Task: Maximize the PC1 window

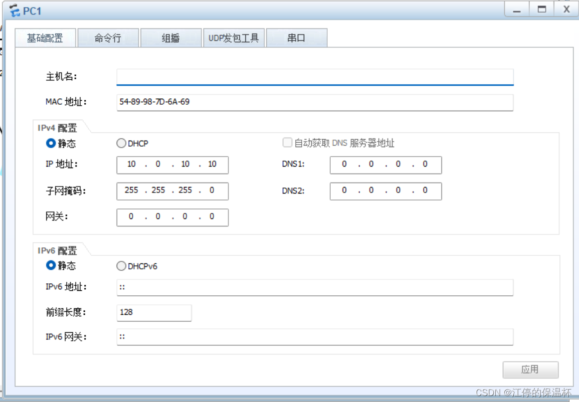Action: [542, 9]
